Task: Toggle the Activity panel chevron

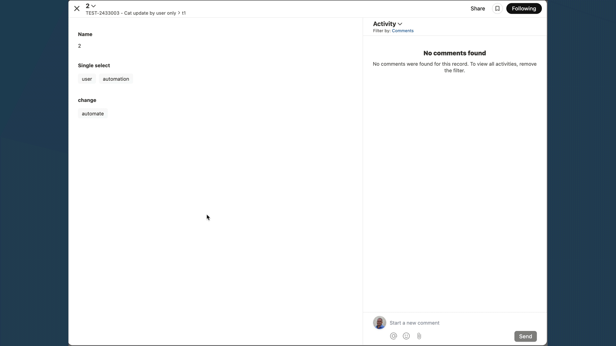Action: click(x=400, y=24)
